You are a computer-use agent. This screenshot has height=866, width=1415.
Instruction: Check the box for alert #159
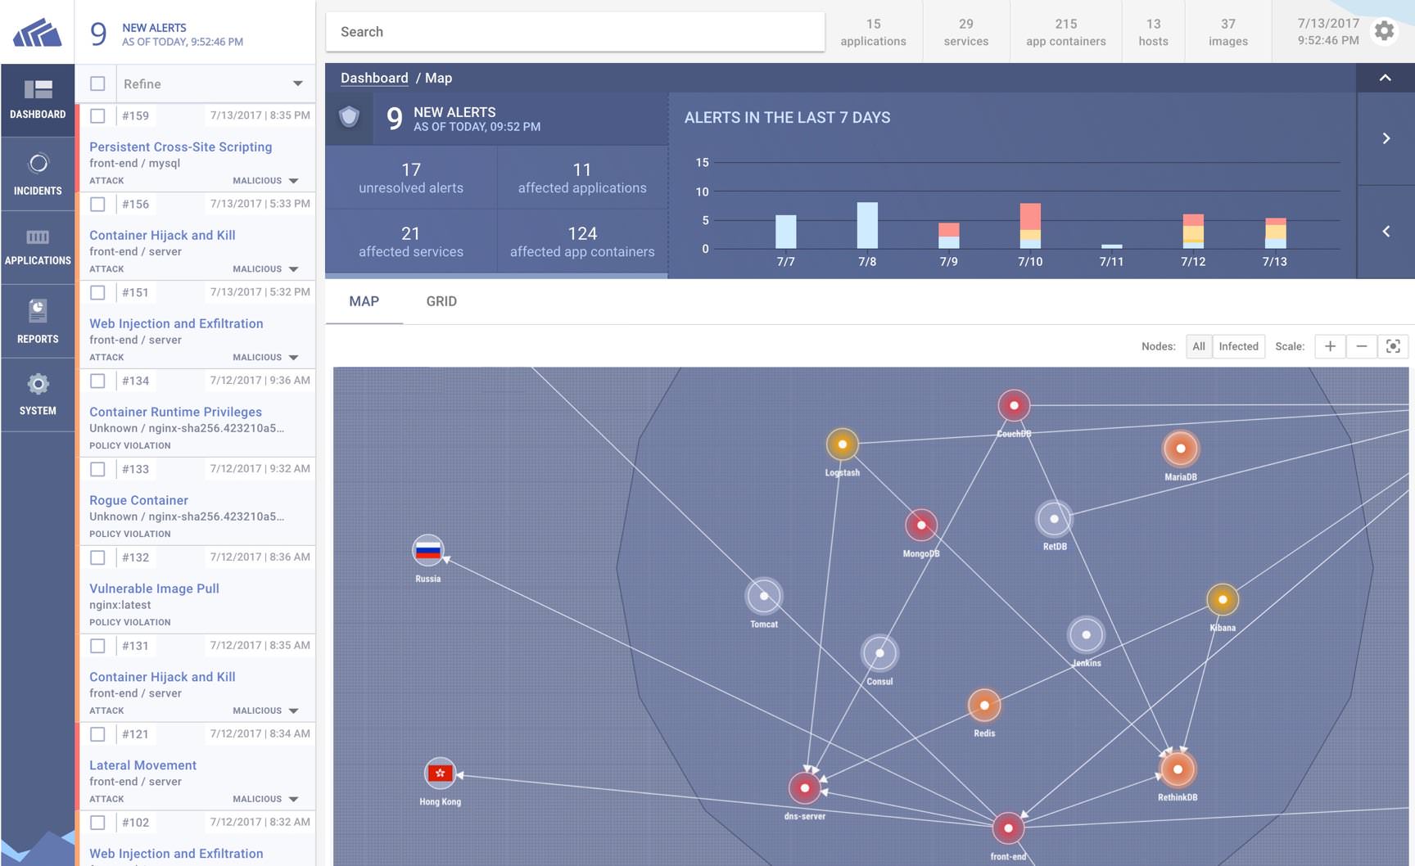coord(97,115)
